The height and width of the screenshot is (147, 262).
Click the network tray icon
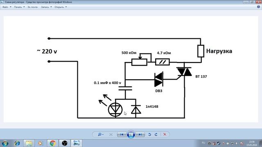tap(233, 143)
